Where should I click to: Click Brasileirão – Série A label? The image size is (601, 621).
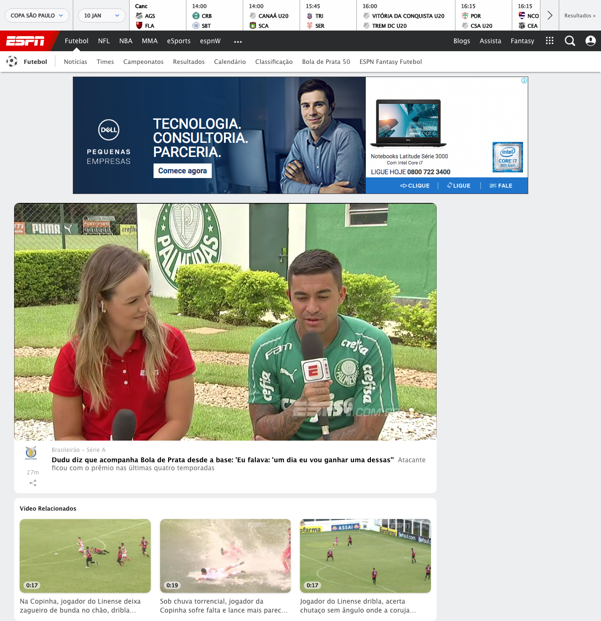(78, 450)
